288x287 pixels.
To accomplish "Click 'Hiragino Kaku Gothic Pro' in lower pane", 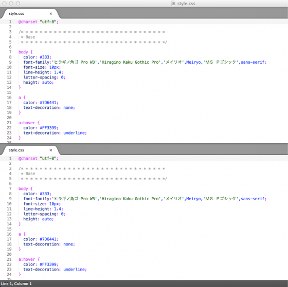I will pyautogui.click(x=130, y=199).
